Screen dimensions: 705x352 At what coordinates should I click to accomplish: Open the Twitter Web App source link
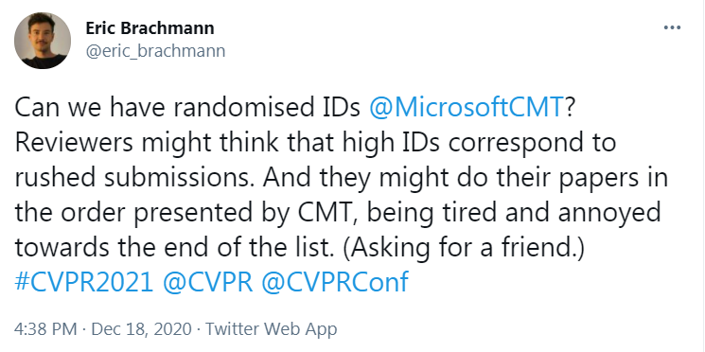click(x=272, y=329)
